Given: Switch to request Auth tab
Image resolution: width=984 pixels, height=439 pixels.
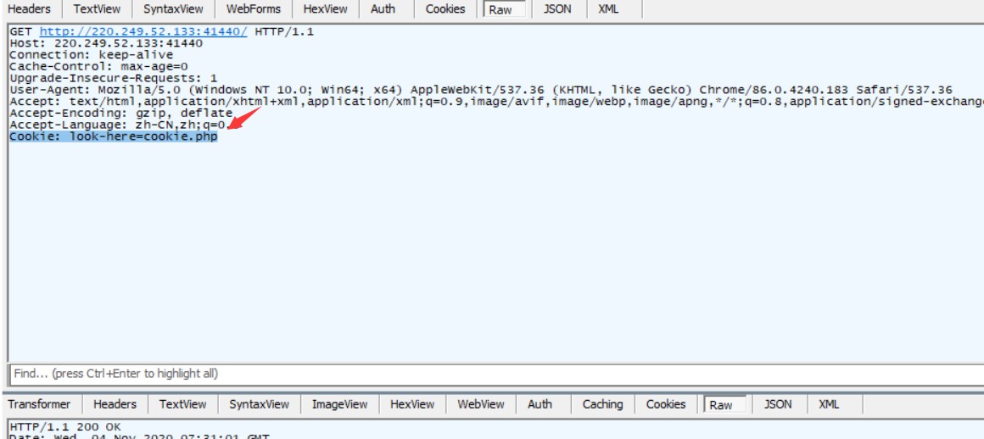Looking at the screenshot, I should click(x=383, y=8).
